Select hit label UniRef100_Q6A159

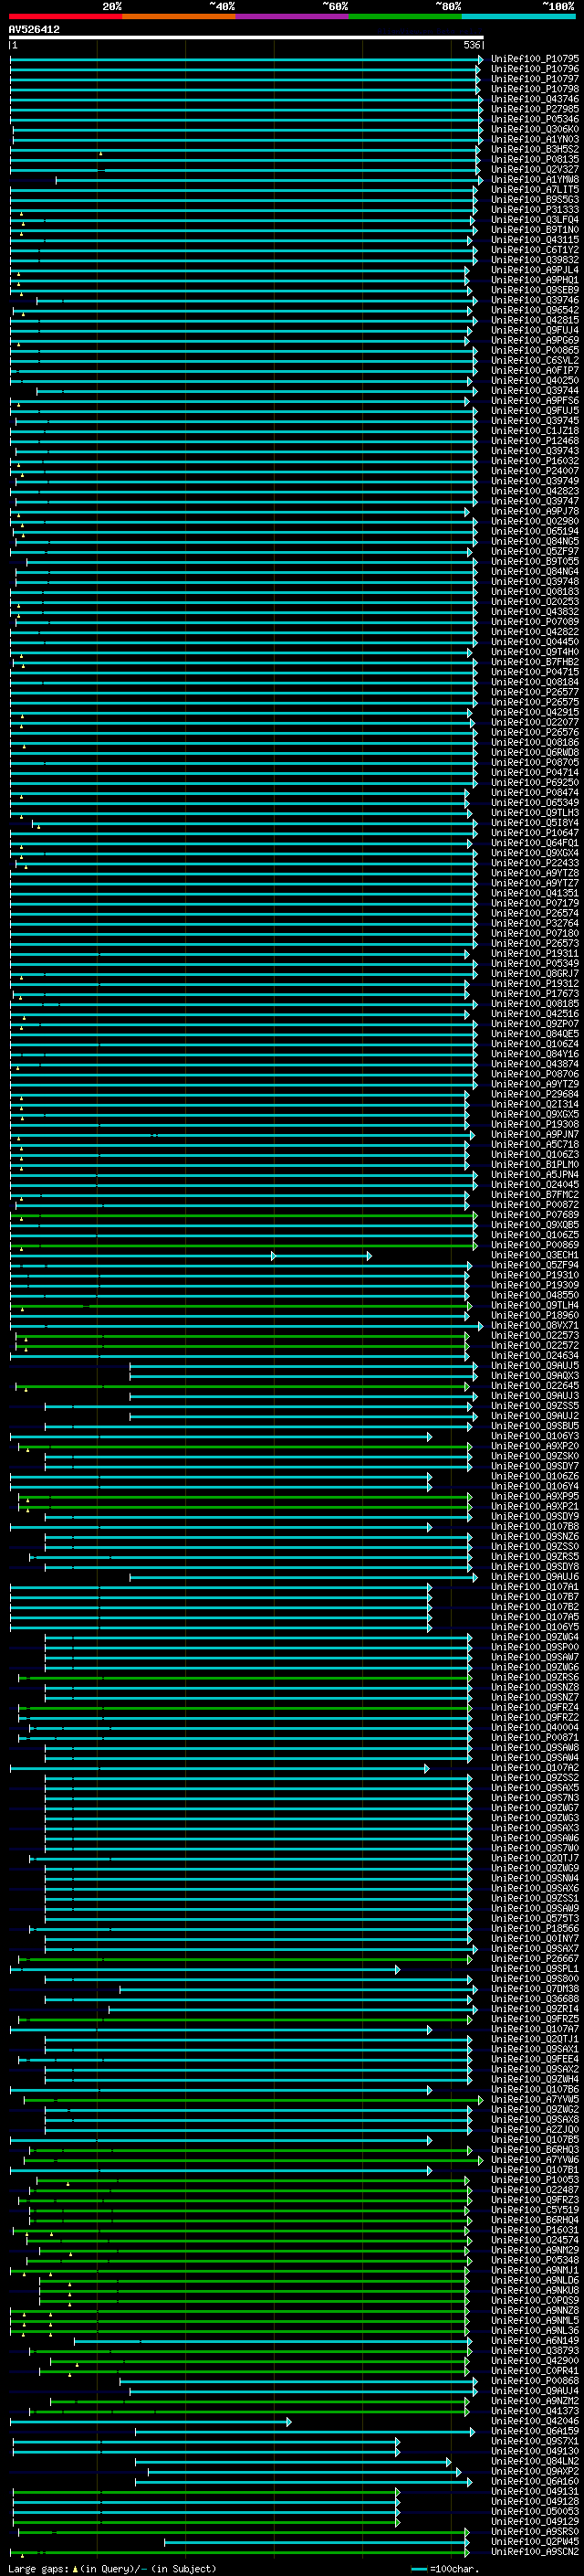[535, 2431]
